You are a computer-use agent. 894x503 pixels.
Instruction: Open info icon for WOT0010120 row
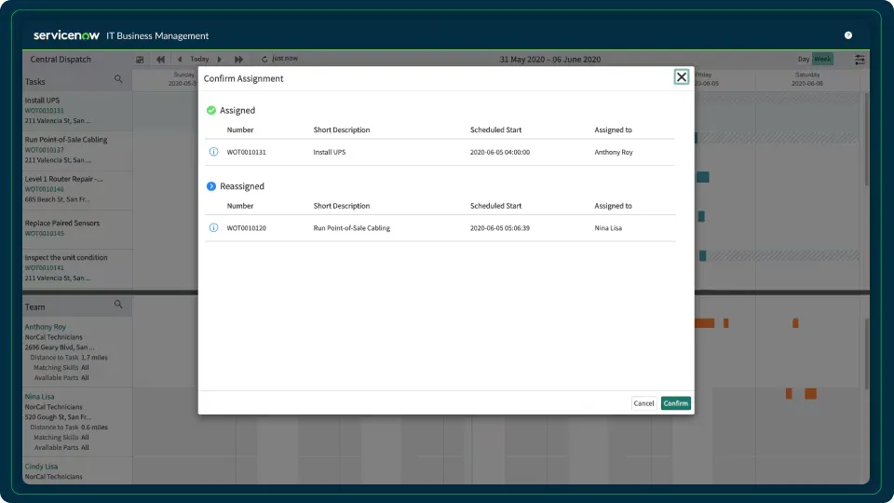coord(213,227)
